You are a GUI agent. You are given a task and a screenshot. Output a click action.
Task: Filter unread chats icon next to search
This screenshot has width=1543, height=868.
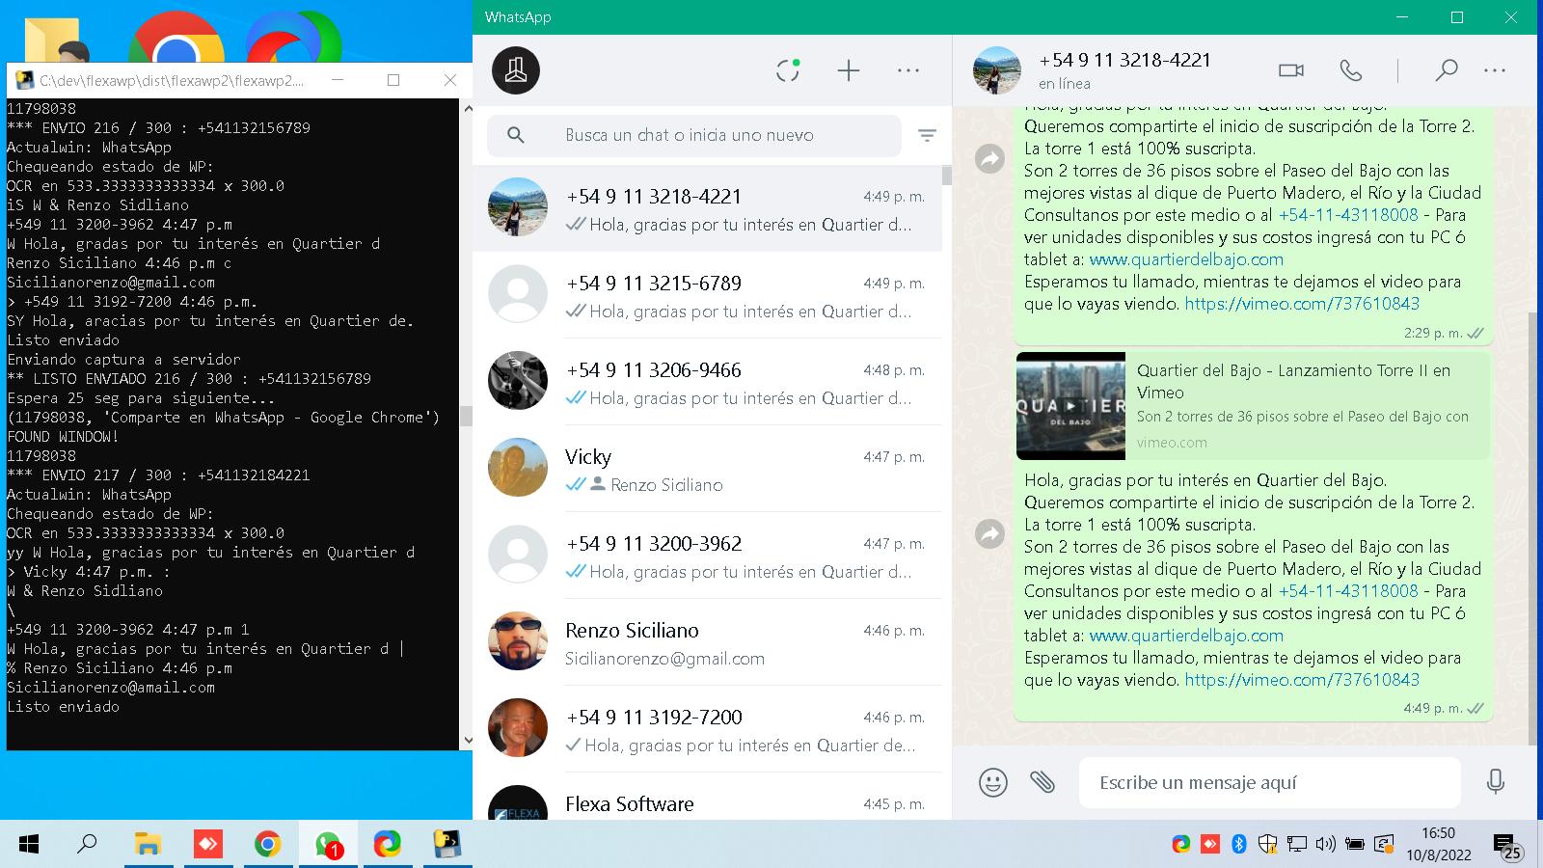pos(927,136)
